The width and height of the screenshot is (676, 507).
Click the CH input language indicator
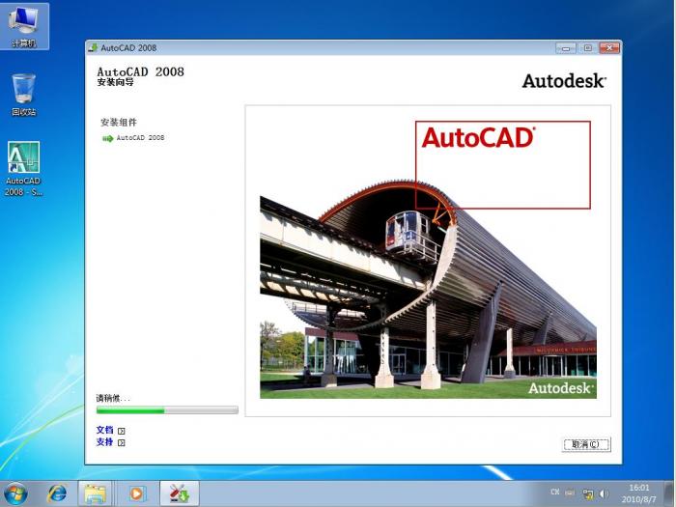(555, 493)
